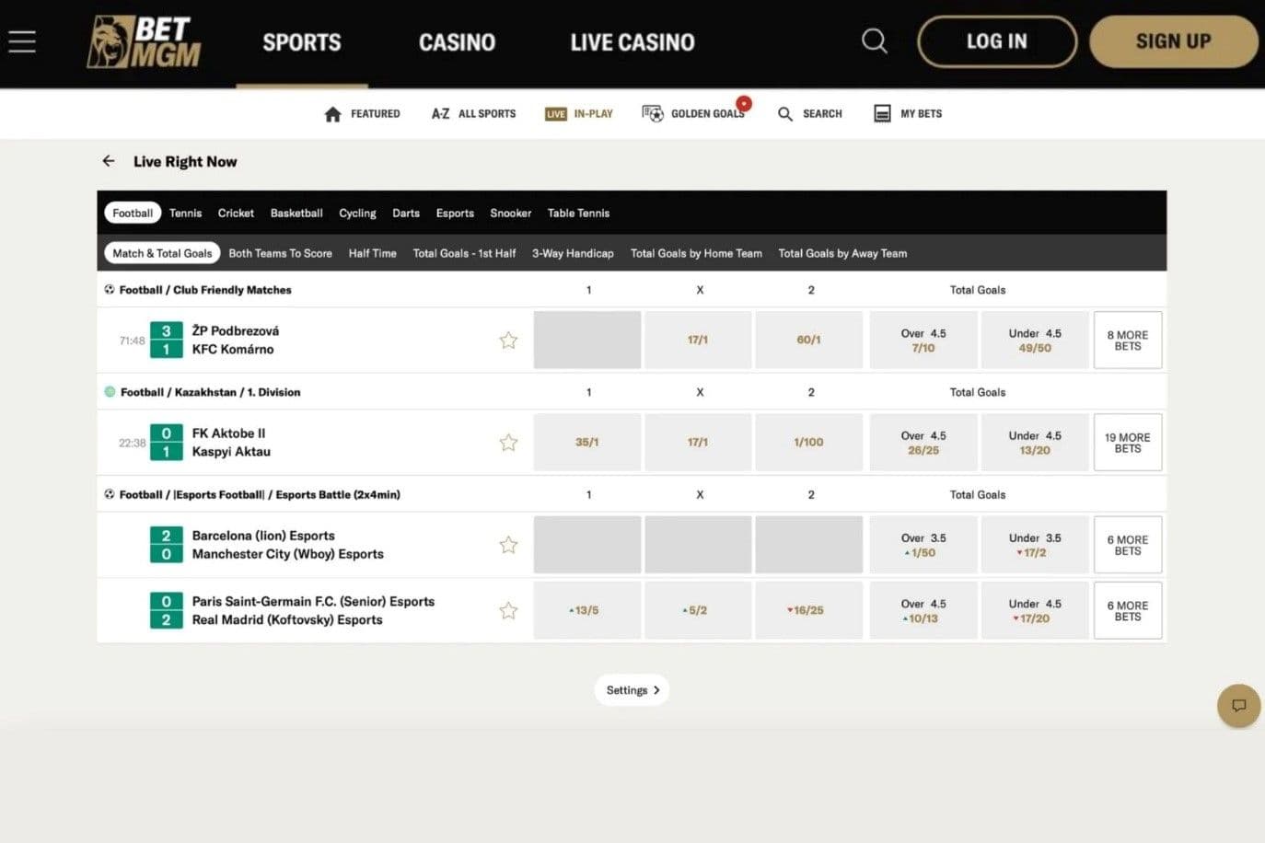Bet Over 4.5 at 7/10
The height and width of the screenshot is (843, 1265).
pyautogui.click(x=923, y=340)
